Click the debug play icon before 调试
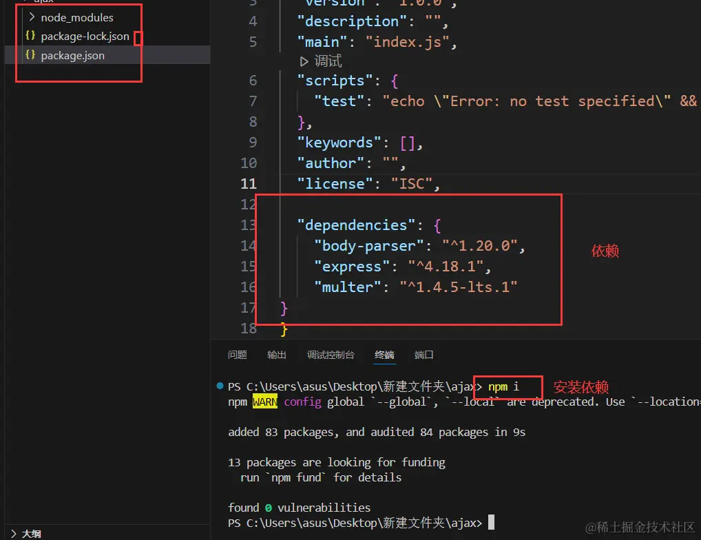 304,61
